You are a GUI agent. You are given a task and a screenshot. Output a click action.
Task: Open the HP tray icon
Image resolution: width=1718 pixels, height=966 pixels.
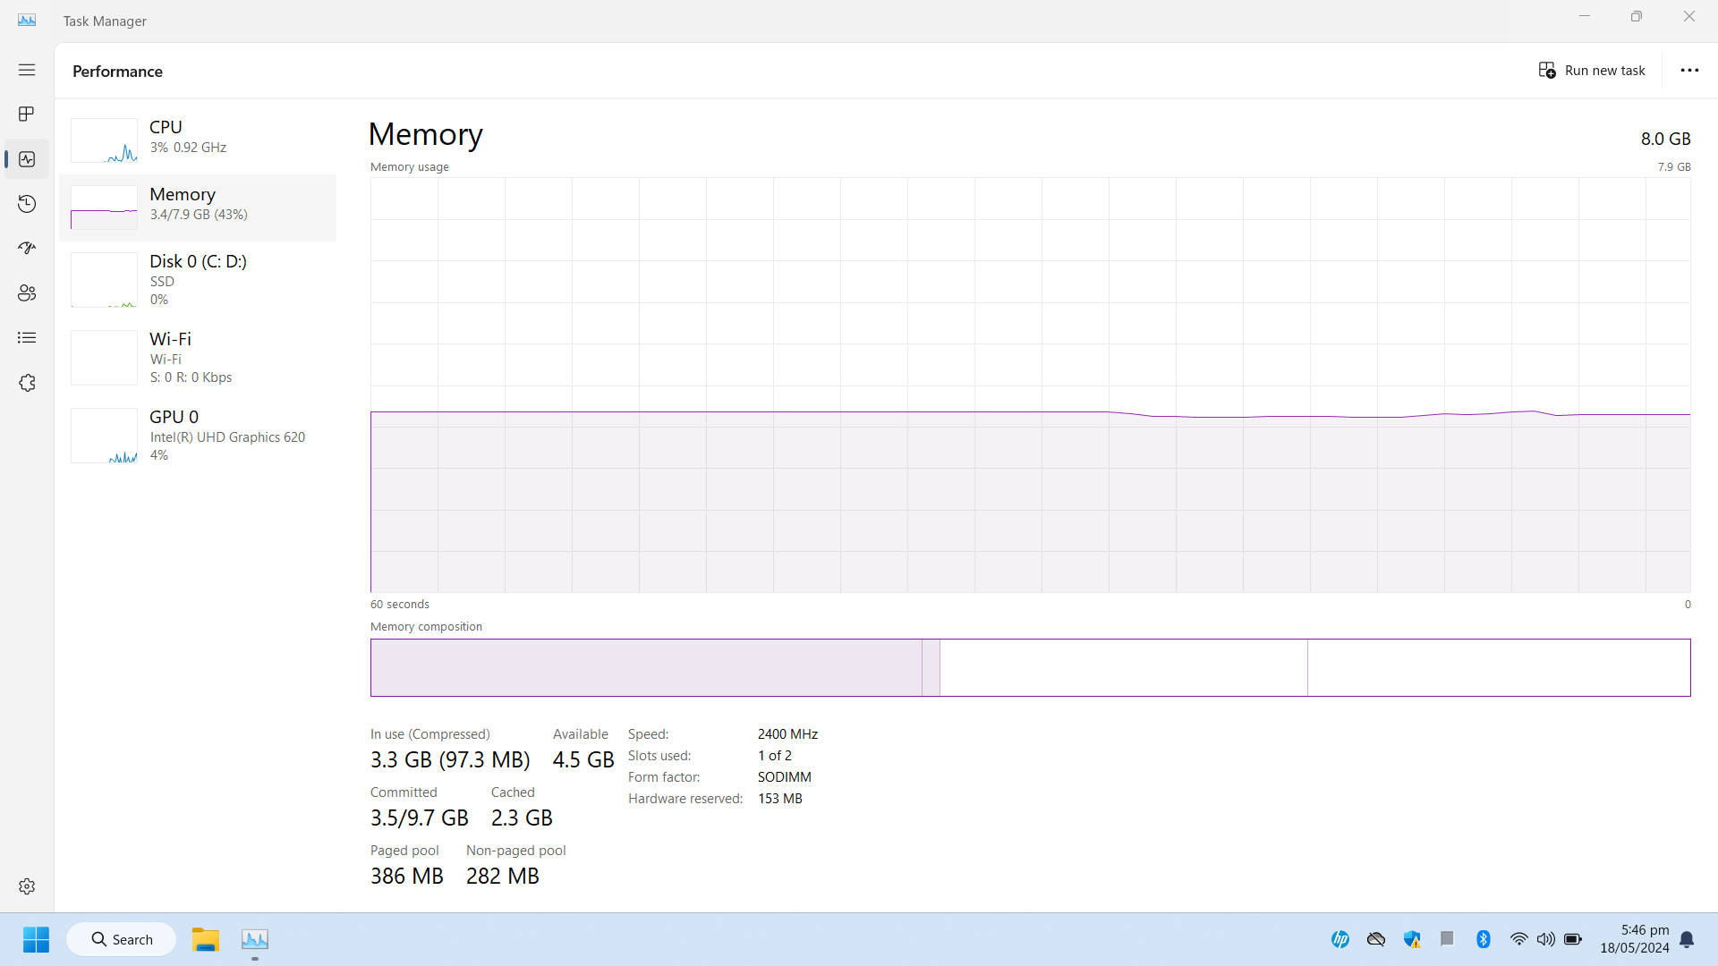click(x=1340, y=939)
